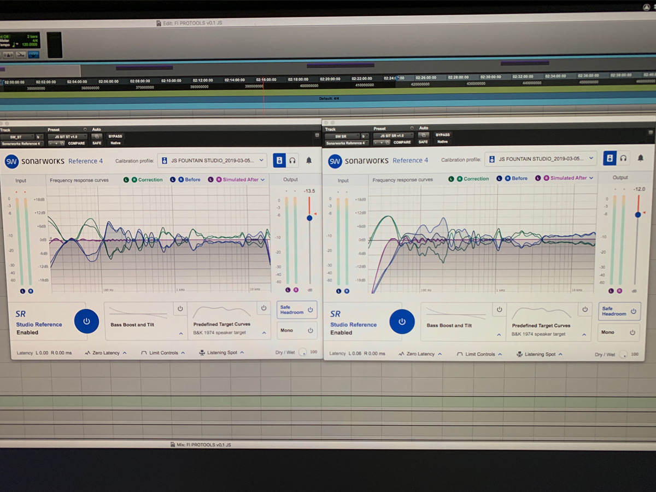Screen dimensions: 656x492
Task: Toggle Simulated After L in right plugin
Action: pos(538,178)
